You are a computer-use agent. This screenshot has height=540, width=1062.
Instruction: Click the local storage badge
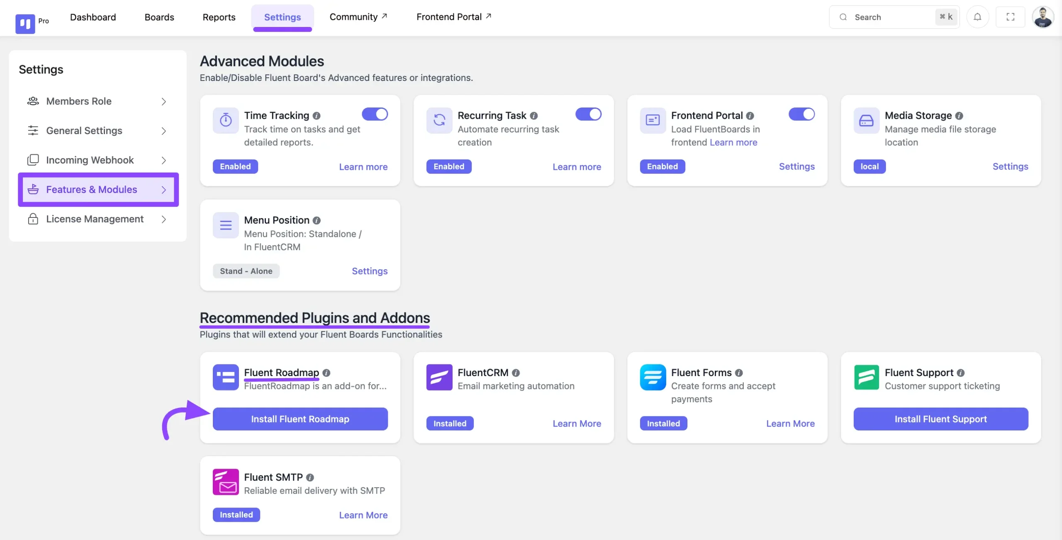point(870,166)
